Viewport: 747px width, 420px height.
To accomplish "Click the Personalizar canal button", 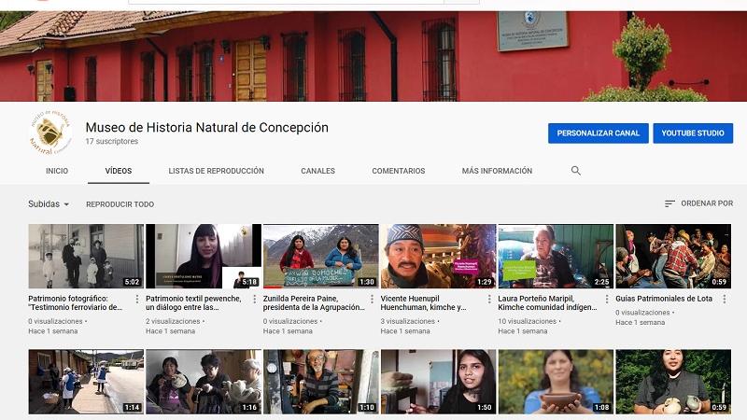I will (598, 133).
